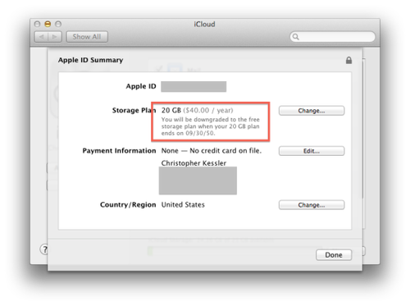Open help with the question mark button
Viewport: 410px width, 306px height.
click(44, 249)
